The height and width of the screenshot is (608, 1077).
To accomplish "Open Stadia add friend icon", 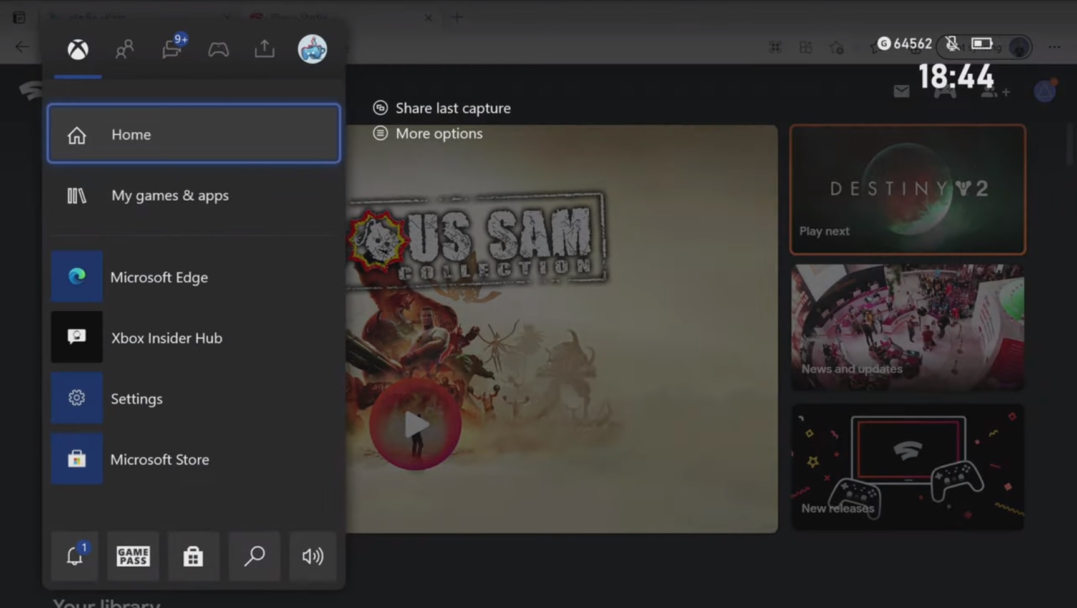I will click(995, 92).
